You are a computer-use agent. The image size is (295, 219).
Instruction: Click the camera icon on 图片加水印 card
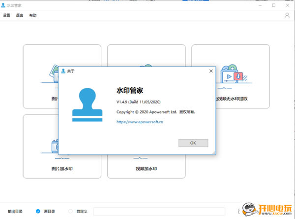(55, 146)
